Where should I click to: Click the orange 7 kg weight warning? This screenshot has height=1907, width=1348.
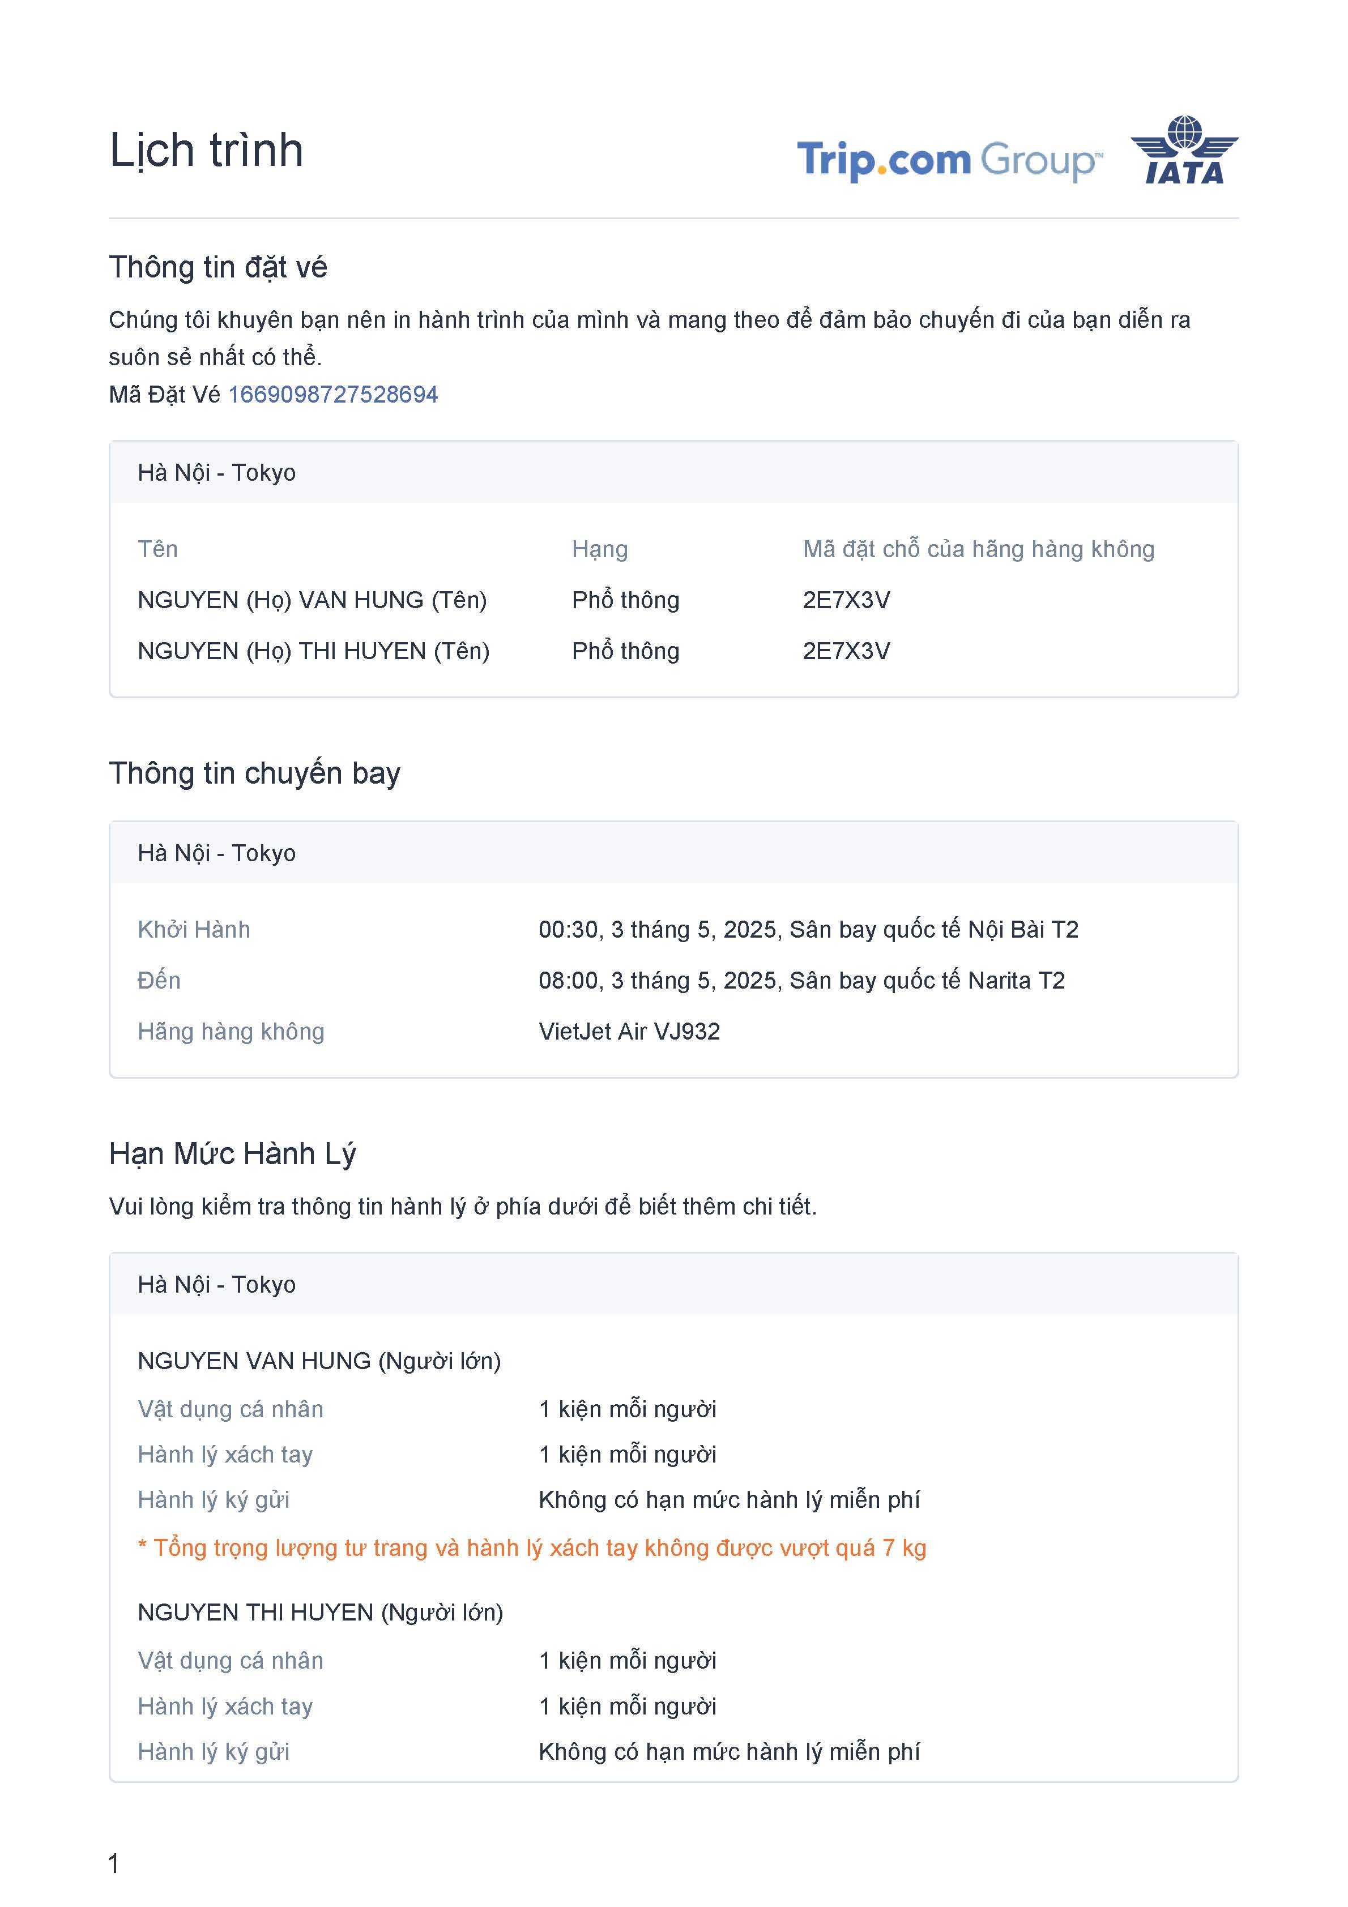pyautogui.click(x=532, y=1548)
